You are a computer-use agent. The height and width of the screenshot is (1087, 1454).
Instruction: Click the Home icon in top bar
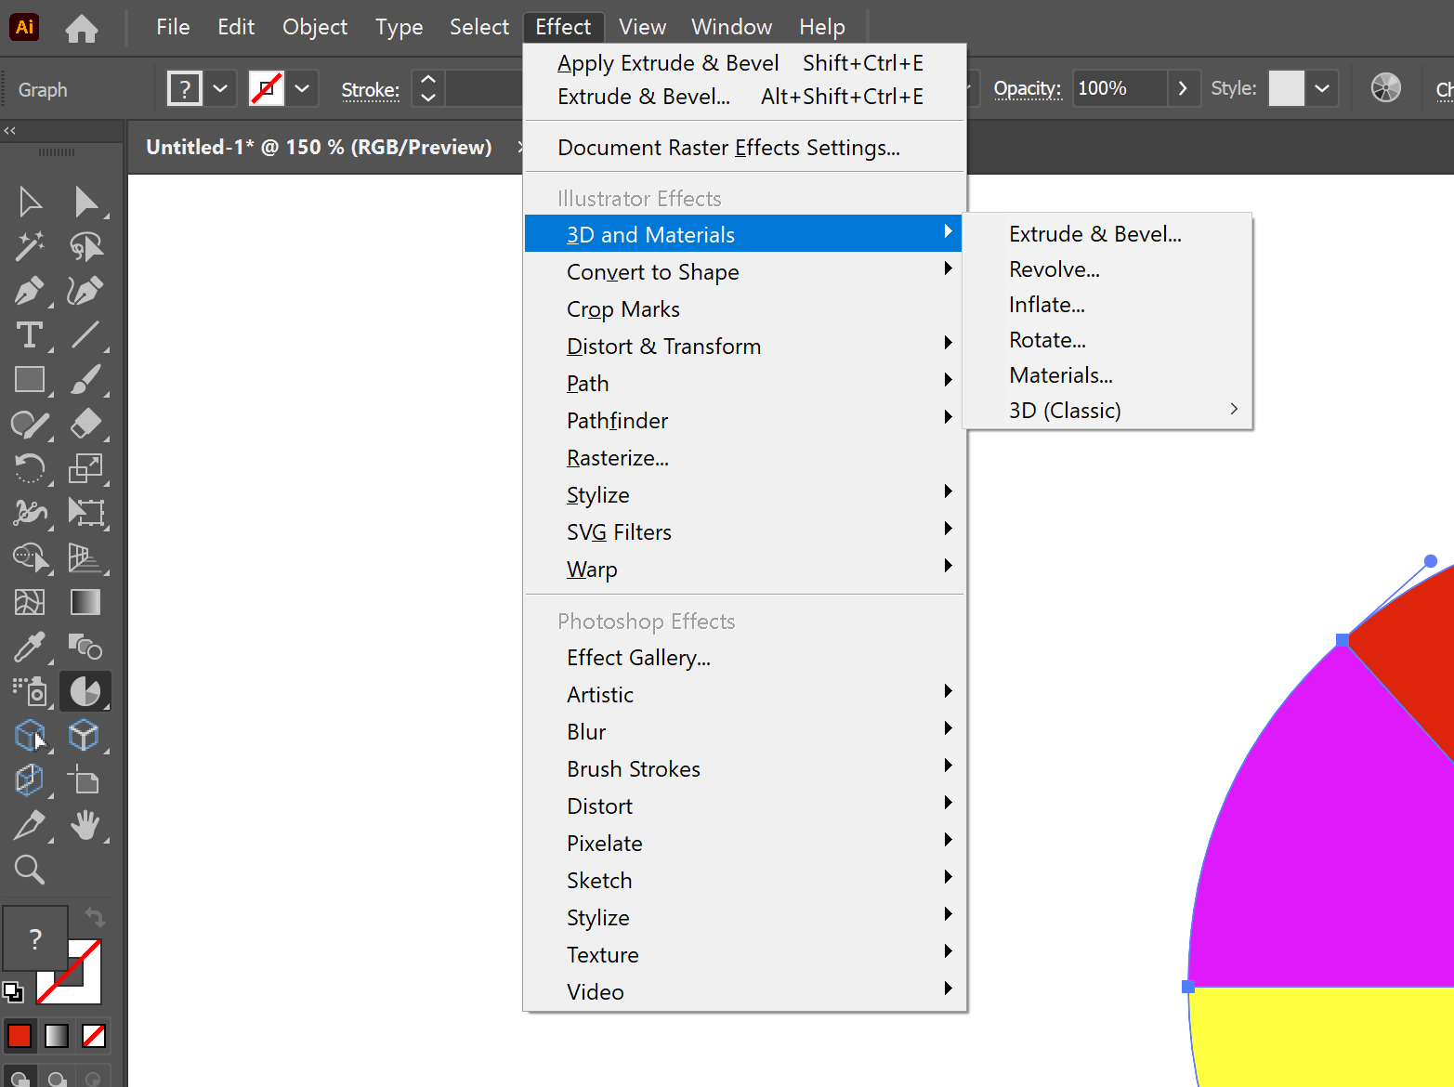click(82, 27)
